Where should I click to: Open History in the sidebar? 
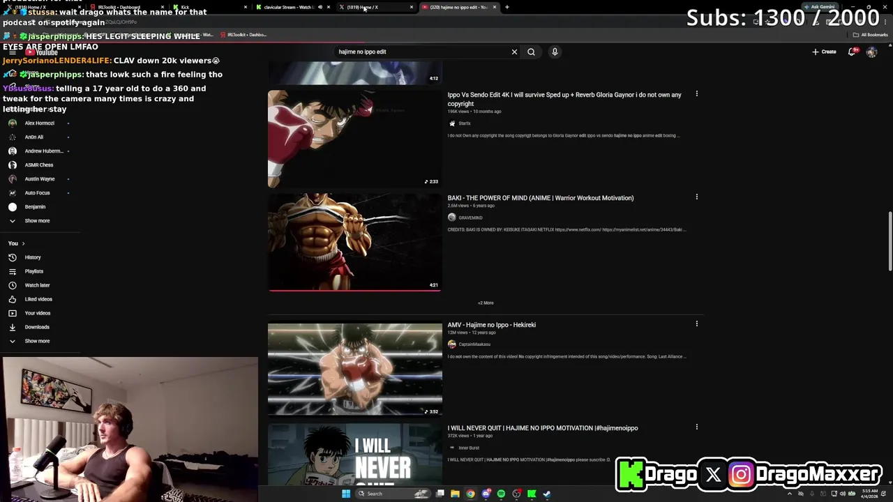tap(33, 257)
